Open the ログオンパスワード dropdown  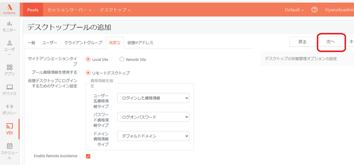point(153,117)
